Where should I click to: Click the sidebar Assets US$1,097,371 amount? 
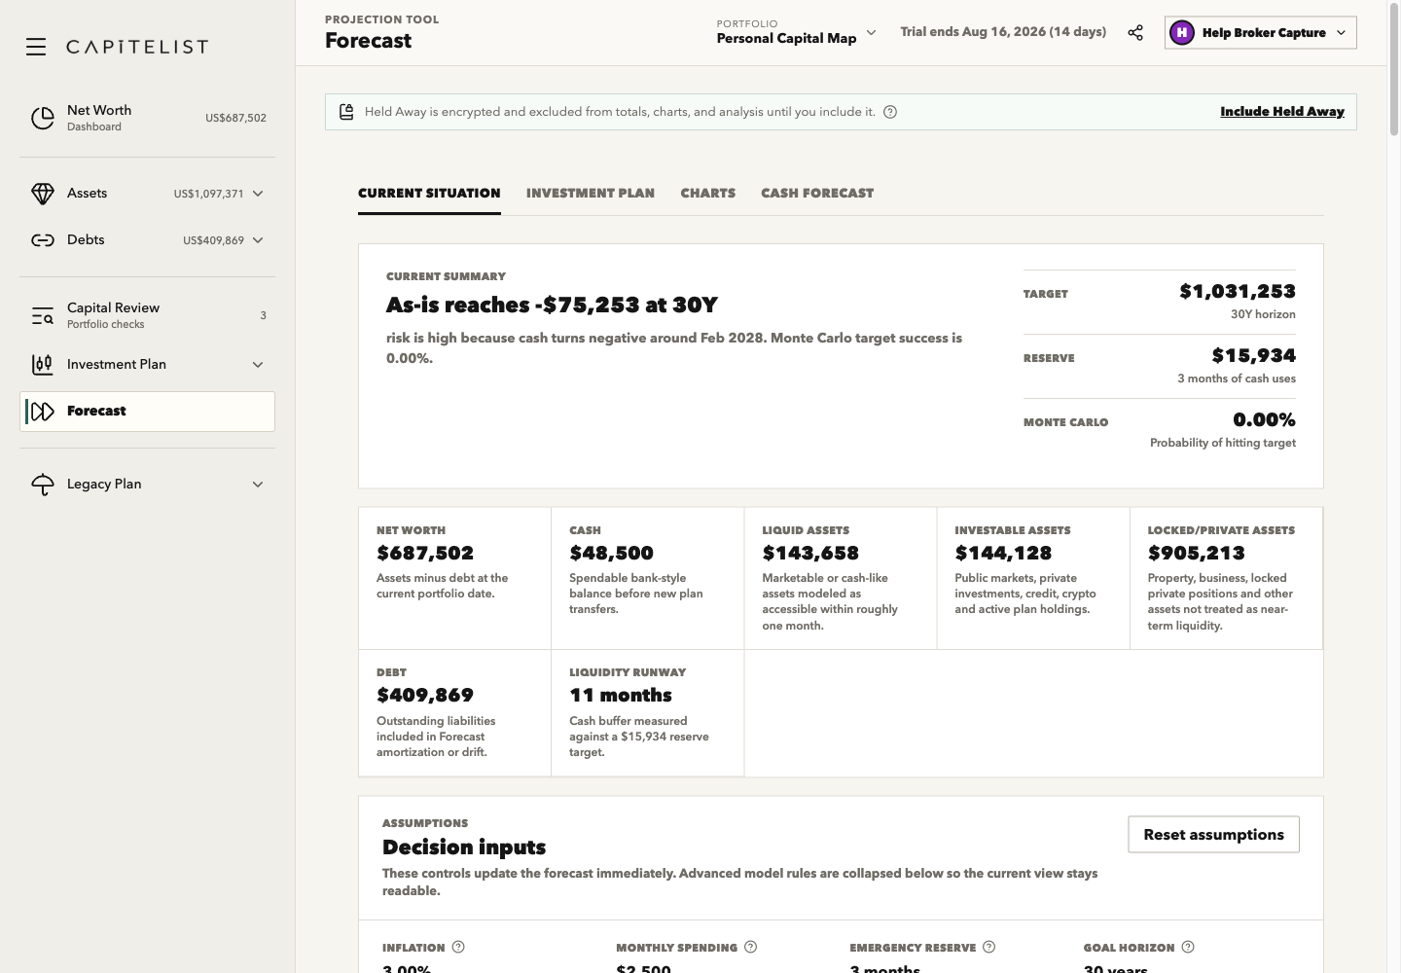click(208, 194)
